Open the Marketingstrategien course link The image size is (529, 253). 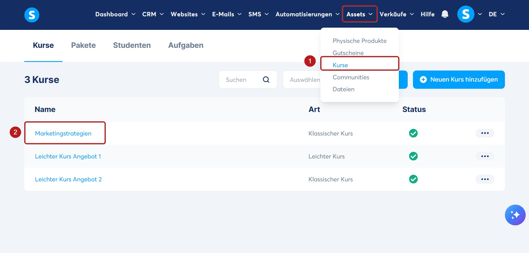(63, 133)
